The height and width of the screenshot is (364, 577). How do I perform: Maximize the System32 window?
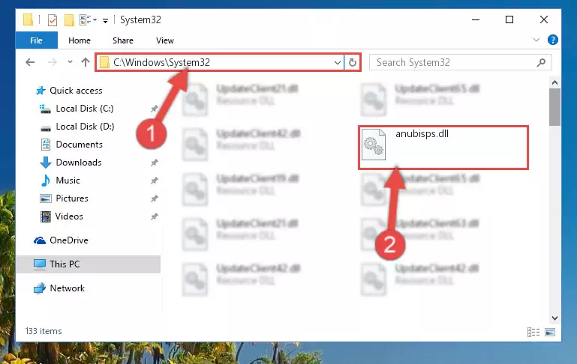[509, 19]
